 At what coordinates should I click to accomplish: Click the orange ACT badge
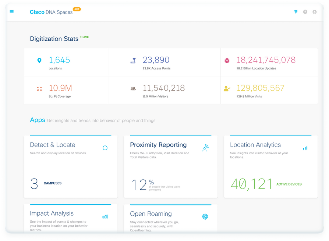point(76,9)
